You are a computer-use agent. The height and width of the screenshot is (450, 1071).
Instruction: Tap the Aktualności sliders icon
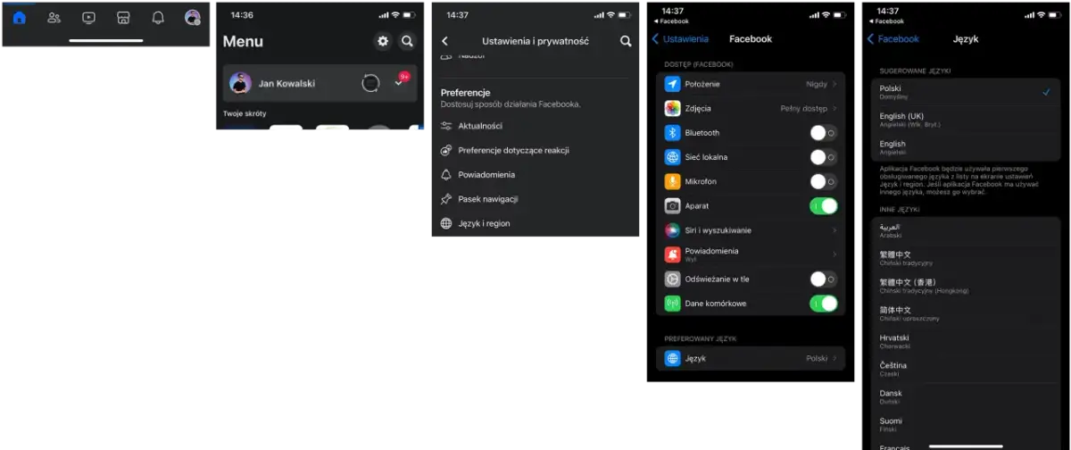click(446, 126)
